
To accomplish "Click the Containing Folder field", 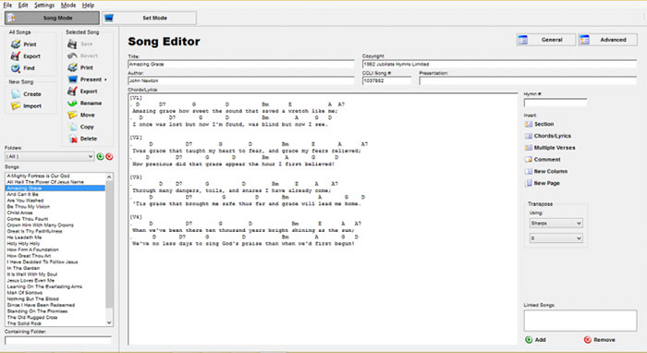I will point(58,340).
